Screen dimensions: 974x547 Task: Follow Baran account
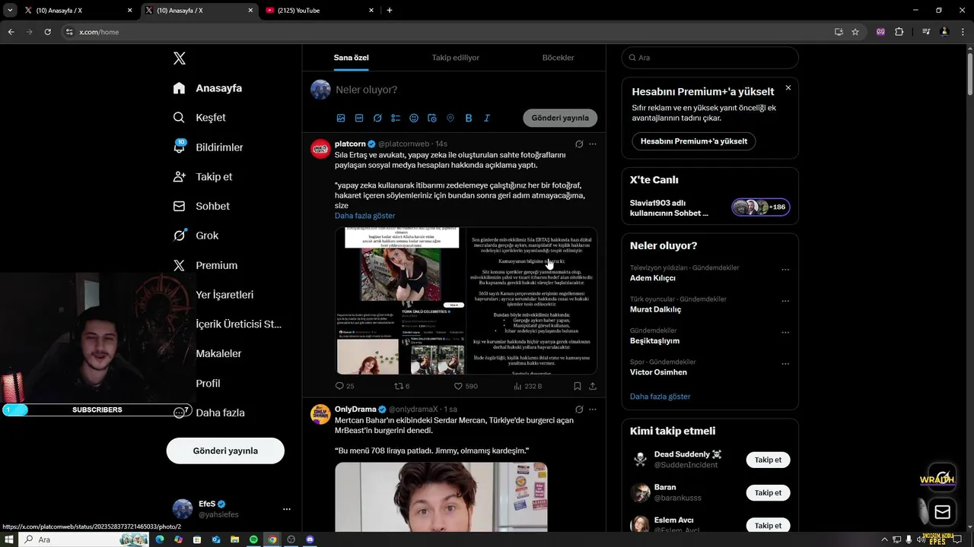coord(768,493)
